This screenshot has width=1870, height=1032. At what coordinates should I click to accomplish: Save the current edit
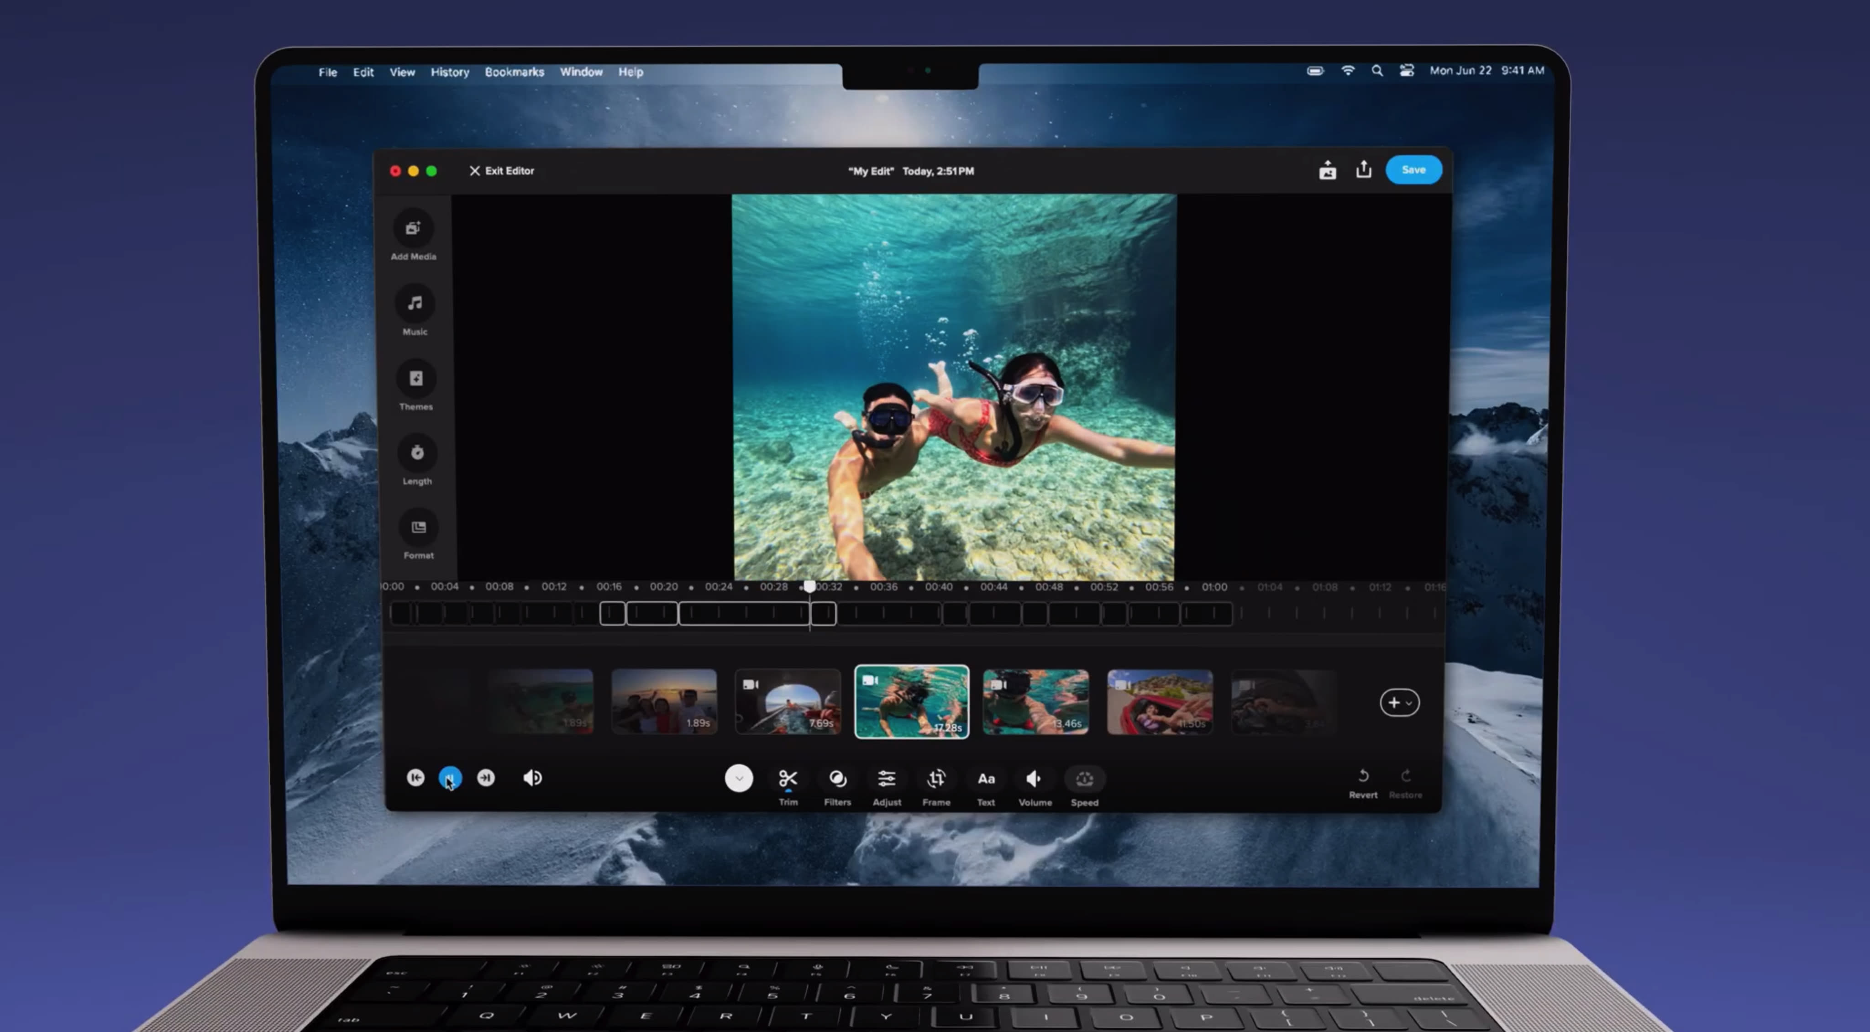pos(1413,169)
